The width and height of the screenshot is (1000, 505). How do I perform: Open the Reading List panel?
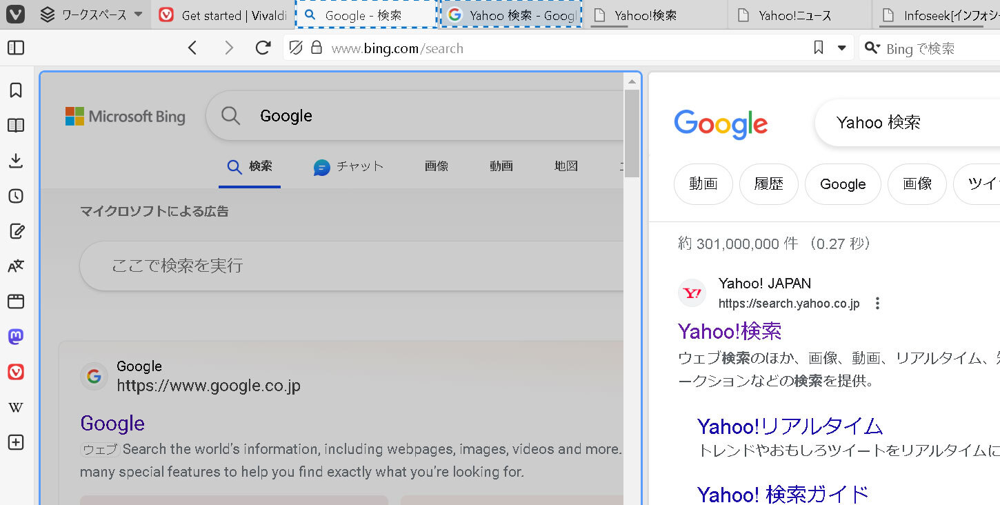pyautogui.click(x=16, y=126)
